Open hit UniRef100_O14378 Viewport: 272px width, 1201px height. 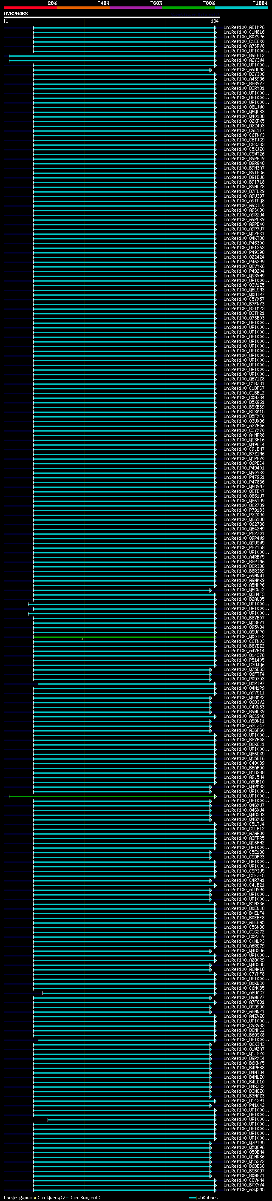tap(244, 656)
